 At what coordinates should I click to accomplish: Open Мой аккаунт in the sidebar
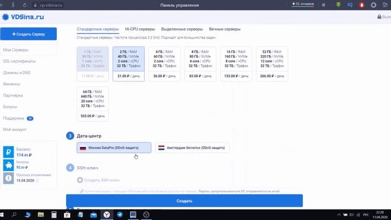[15, 130]
